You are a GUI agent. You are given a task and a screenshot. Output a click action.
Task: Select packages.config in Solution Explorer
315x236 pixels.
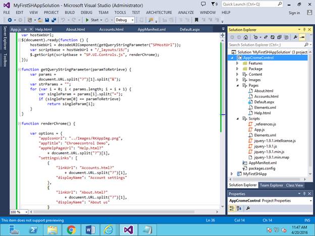tap(262, 168)
